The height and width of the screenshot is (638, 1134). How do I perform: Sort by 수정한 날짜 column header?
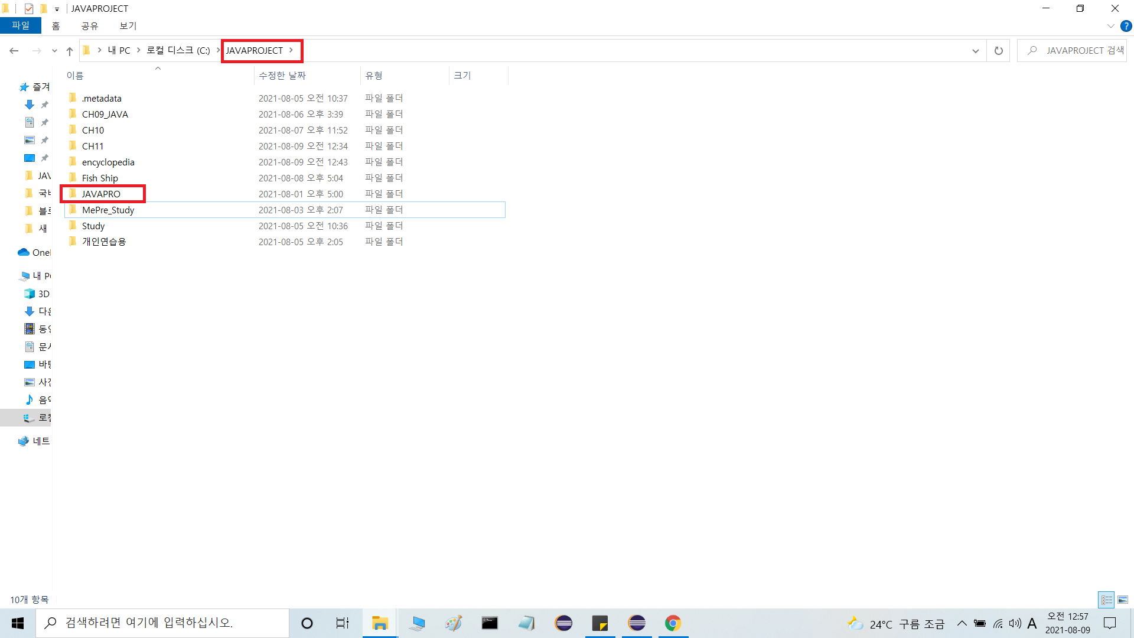282,76
